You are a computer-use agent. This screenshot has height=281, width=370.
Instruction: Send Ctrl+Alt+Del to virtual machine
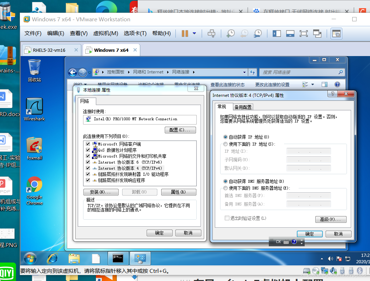point(211,33)
